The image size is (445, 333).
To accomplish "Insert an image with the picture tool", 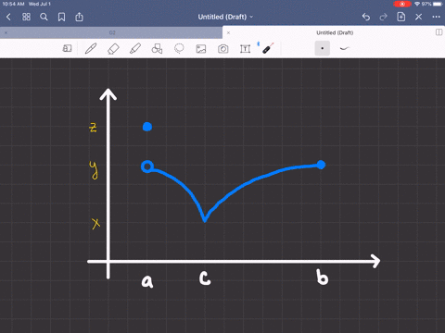I will coord(201,49).
